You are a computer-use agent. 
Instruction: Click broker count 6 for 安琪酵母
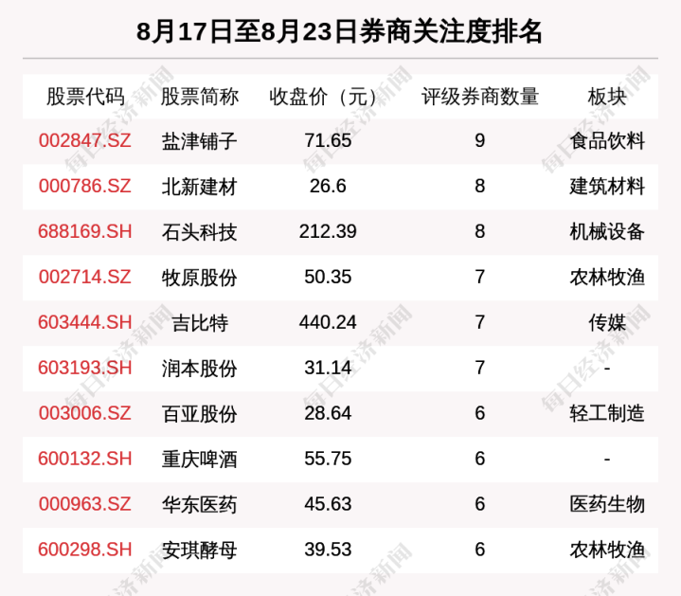tap(480, 550)
